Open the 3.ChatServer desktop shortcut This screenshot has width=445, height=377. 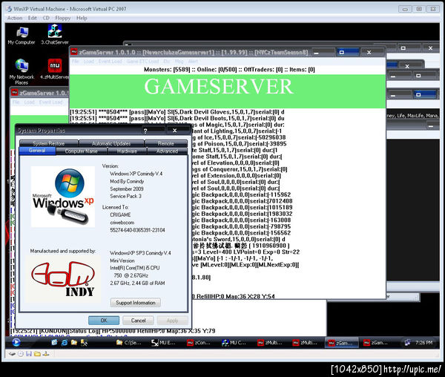coord(55,35)
